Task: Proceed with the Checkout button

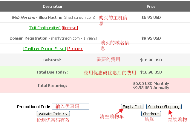Action: tap(151, 114)
